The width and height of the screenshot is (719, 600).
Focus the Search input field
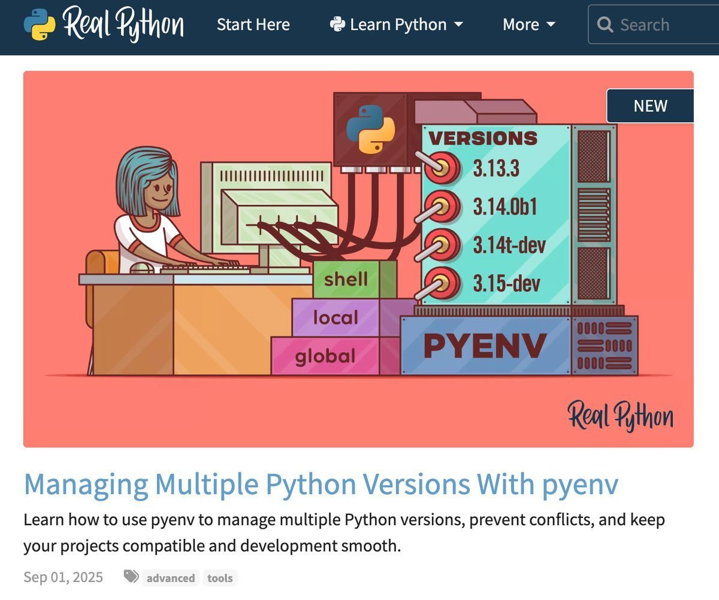pyautogui.click(x=654, y=25)
